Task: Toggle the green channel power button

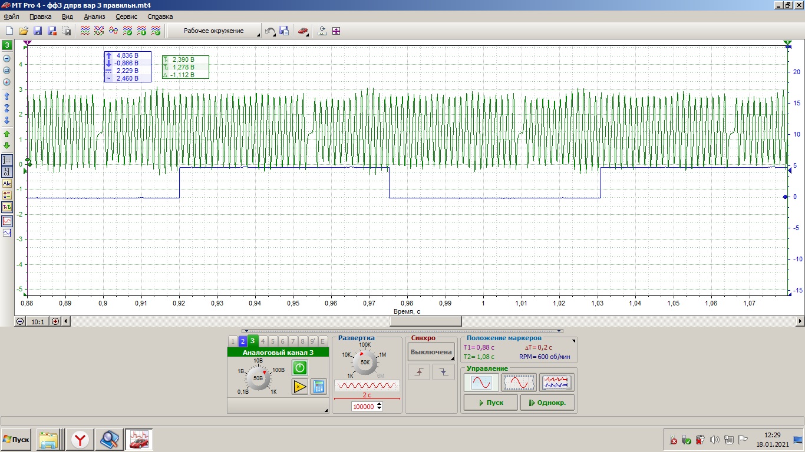Action: tap(300, 368)
